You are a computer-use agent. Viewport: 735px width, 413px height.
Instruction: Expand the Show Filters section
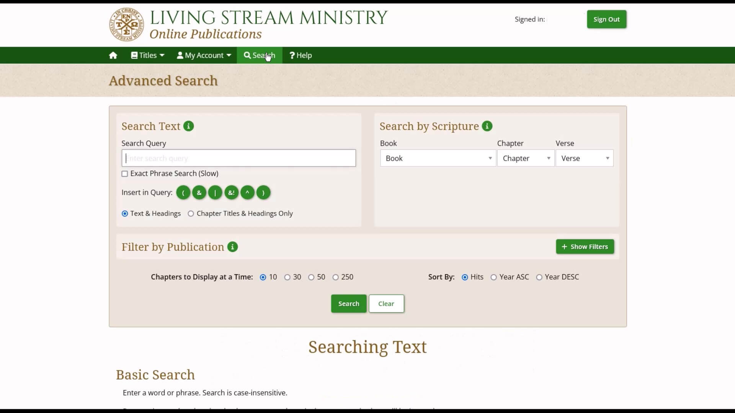(x=585, y=247)
